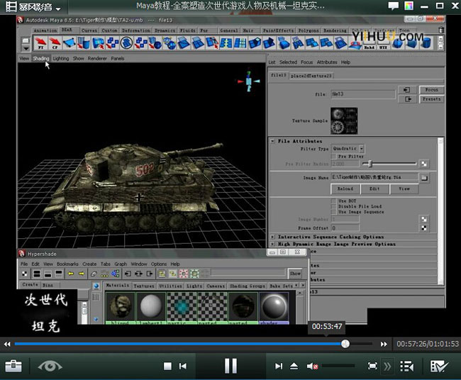The height and width of the screenshot is (380, 461).
Task: Open Hypershade Graph menu
Action: tap(121, 264)
